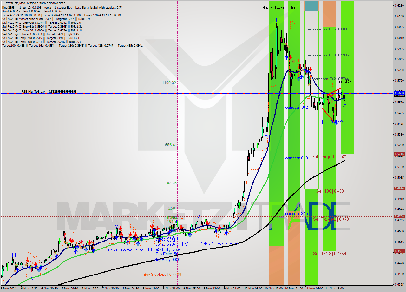
Task: Click the 'Sell %10 @ C_Entry61: 0.5906' line
Action: pos(42,26)
